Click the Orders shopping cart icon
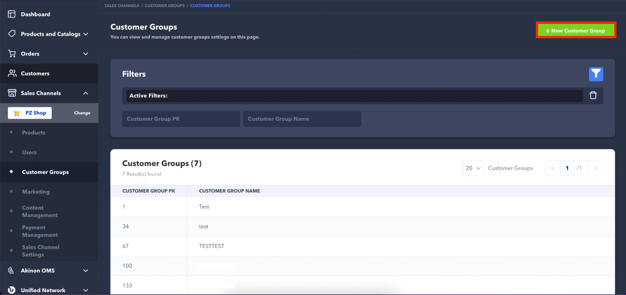The image size is (626, 295). [x=12, y=54]
